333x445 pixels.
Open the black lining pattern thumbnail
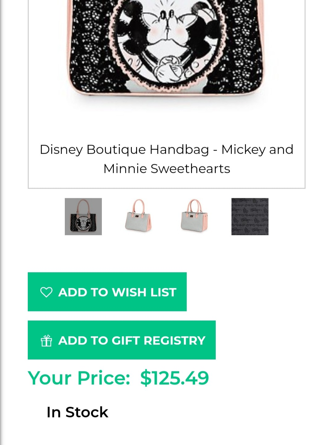250,216
